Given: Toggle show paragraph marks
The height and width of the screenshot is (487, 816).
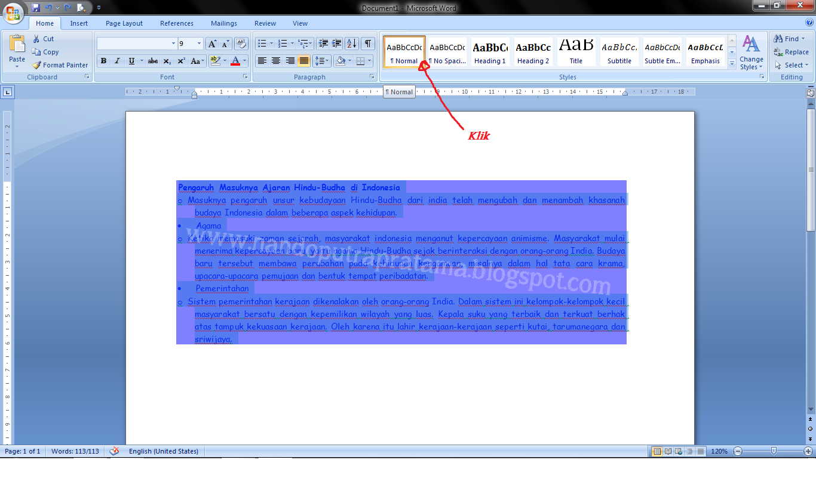Looking at the screenshot, I should click(368, 44).
